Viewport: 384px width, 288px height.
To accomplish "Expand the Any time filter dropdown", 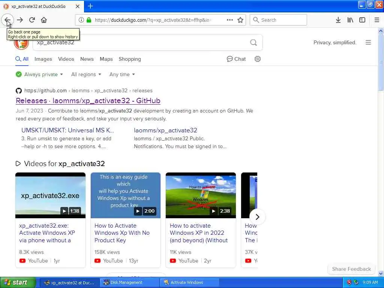I will (122, 75).
